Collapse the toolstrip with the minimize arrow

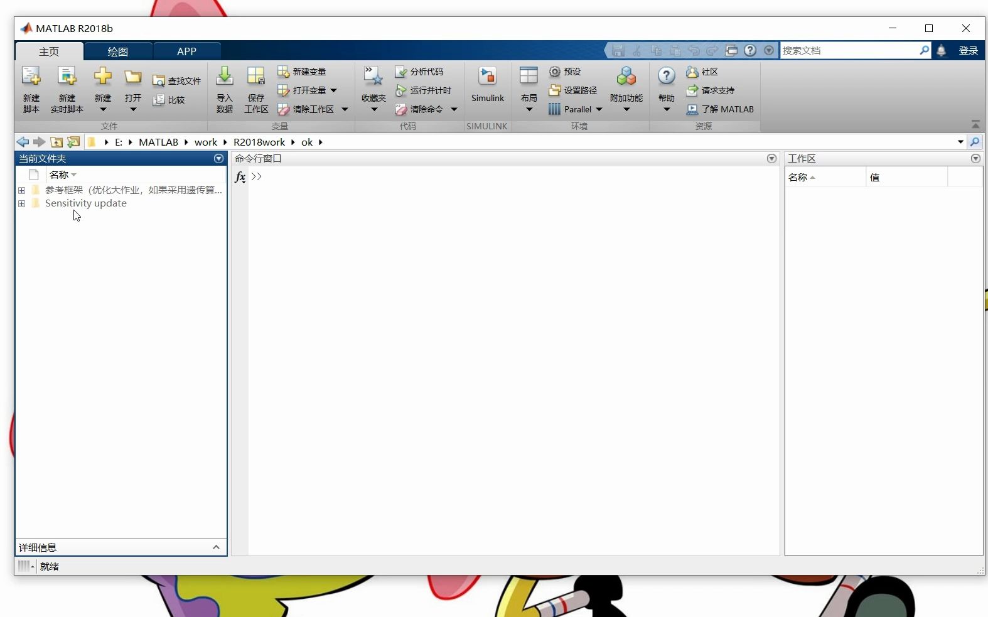point(975,124)
